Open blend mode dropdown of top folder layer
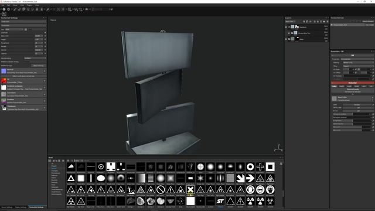The image size is (375, 211). [x=326, y=26]
